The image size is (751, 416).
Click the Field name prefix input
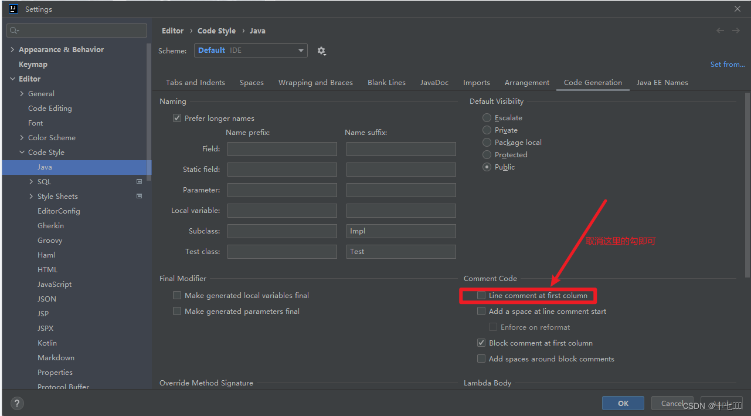282,148
